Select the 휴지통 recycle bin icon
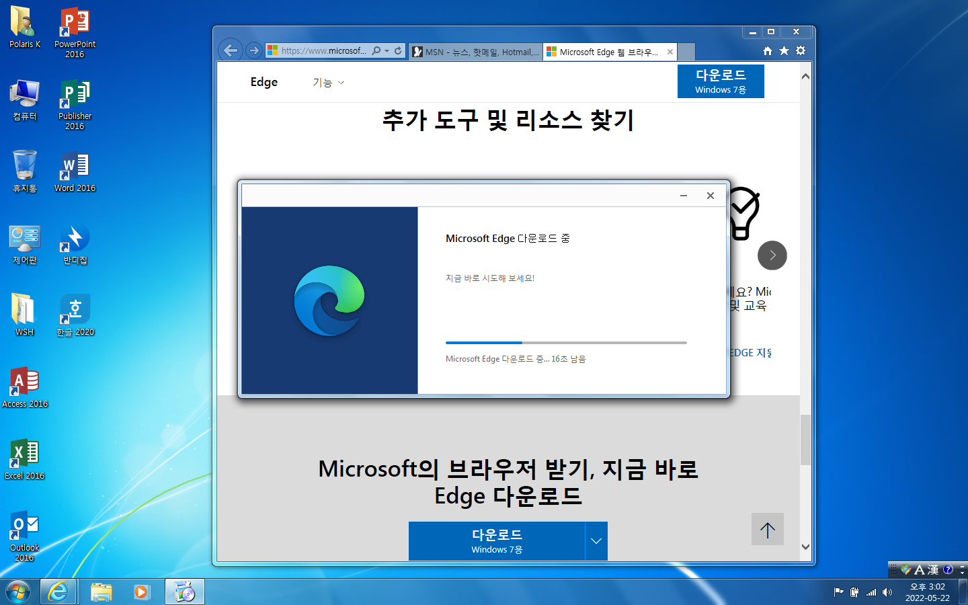This screenshot has height=605, width=968. point(24,171)
